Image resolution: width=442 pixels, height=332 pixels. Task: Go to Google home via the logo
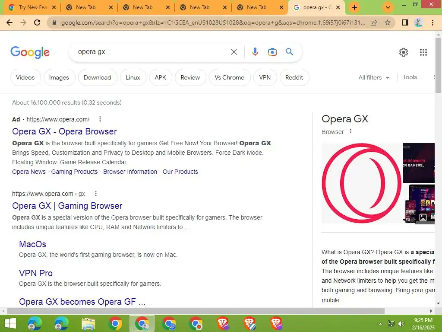(x=30, y=52)
